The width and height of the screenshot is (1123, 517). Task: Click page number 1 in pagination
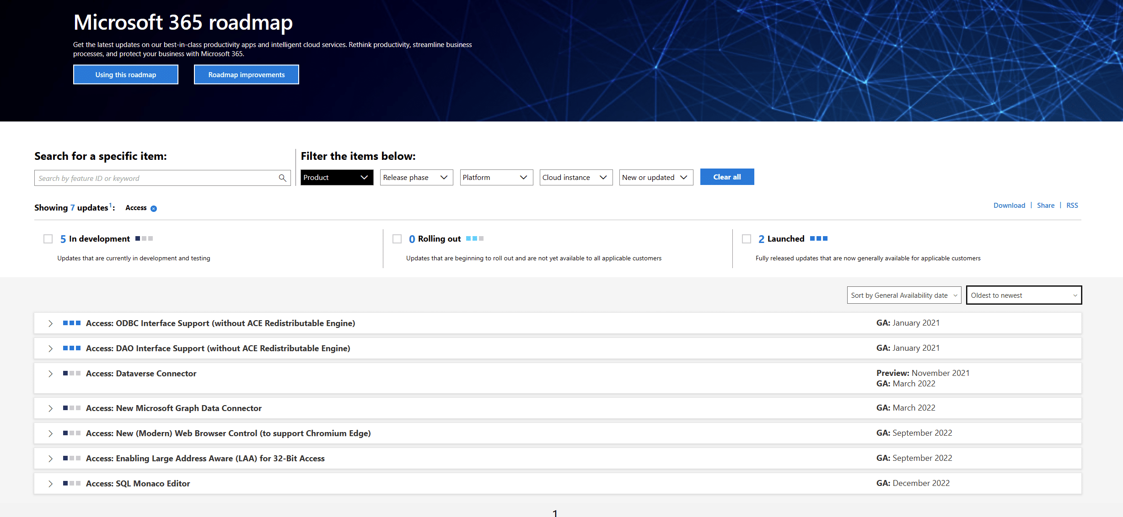point(555,513)
